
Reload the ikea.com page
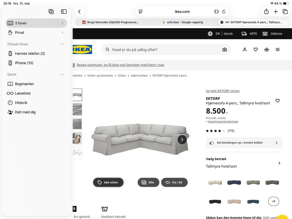(x=224, y=12)
